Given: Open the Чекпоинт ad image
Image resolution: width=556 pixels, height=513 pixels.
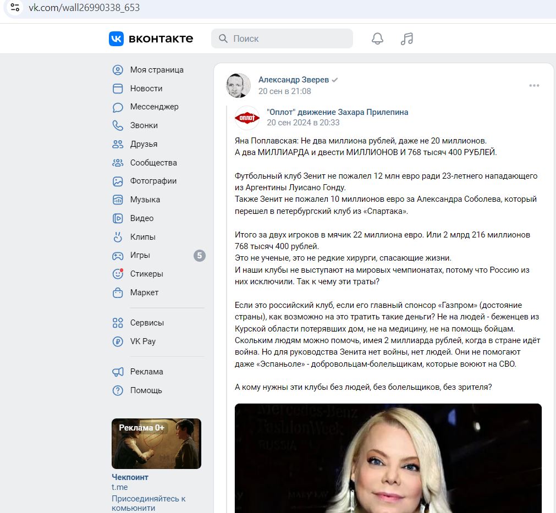Looking at the screenshot, I should click(x=156, y=444).
